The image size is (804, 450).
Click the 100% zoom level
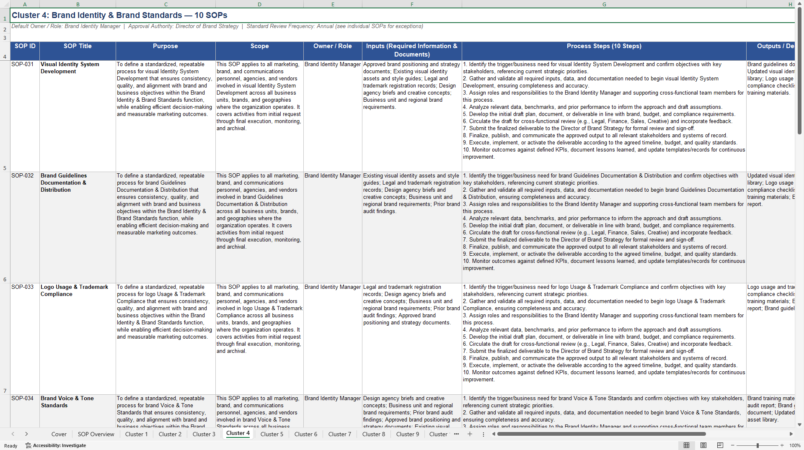795,445
